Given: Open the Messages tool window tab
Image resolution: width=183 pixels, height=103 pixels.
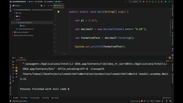Looking at the screenshot, I should coord(35,98).
